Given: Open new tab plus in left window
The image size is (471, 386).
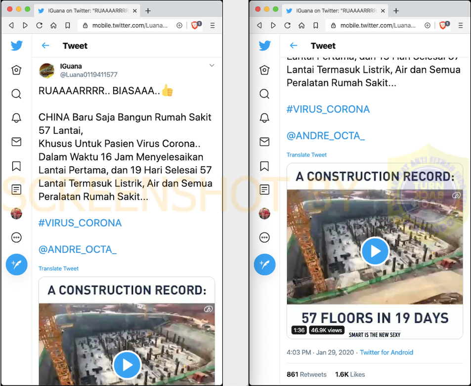Looking at the screenshot, I should click(x=148, y=11).
